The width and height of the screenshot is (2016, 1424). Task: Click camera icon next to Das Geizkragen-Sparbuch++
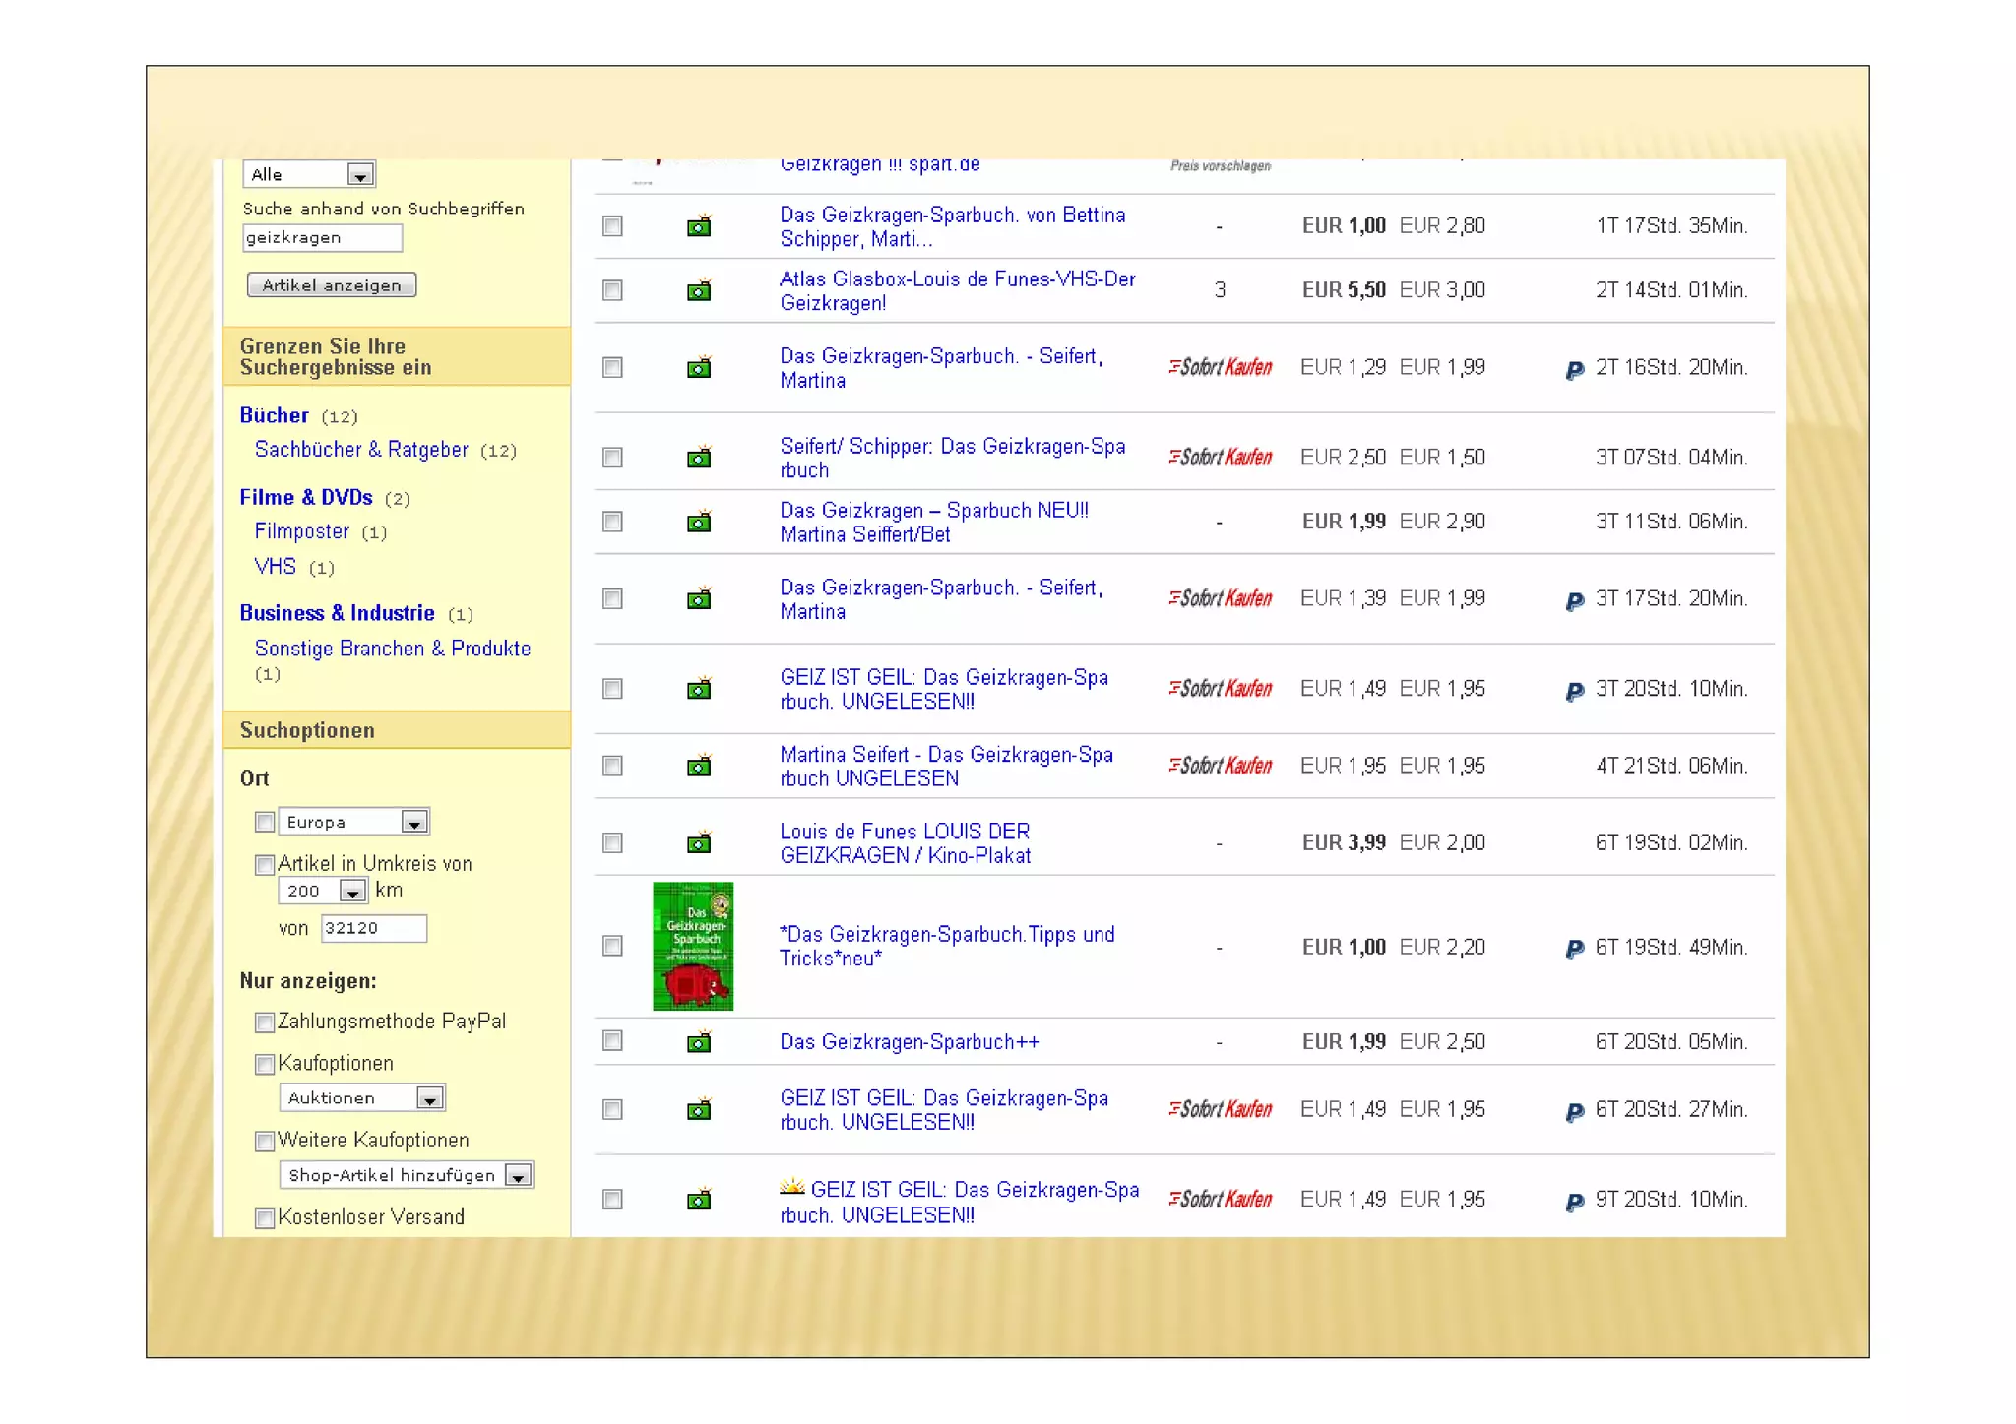(x=698, y=1042)
